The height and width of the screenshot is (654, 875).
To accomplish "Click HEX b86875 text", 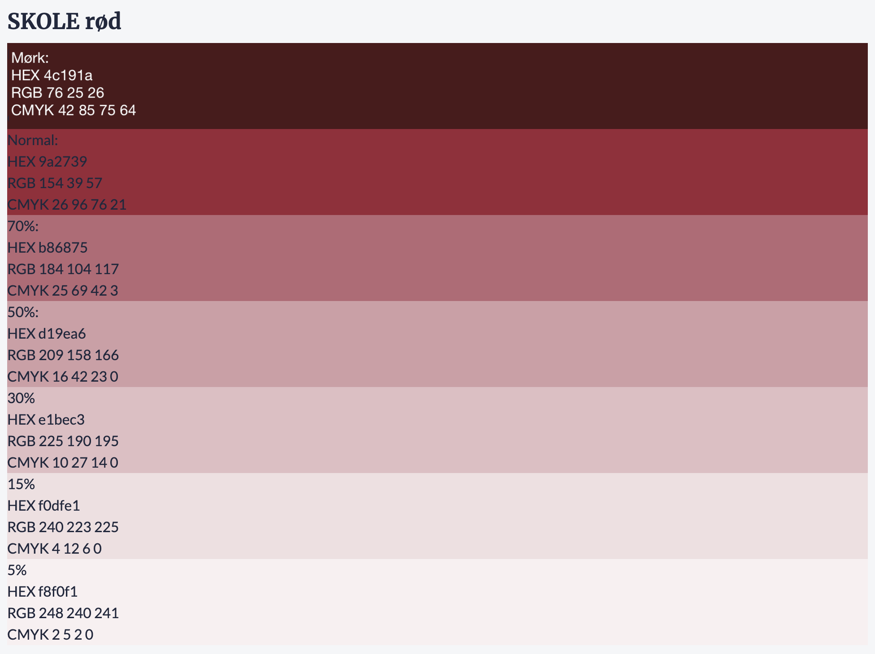I will point(48,247).
